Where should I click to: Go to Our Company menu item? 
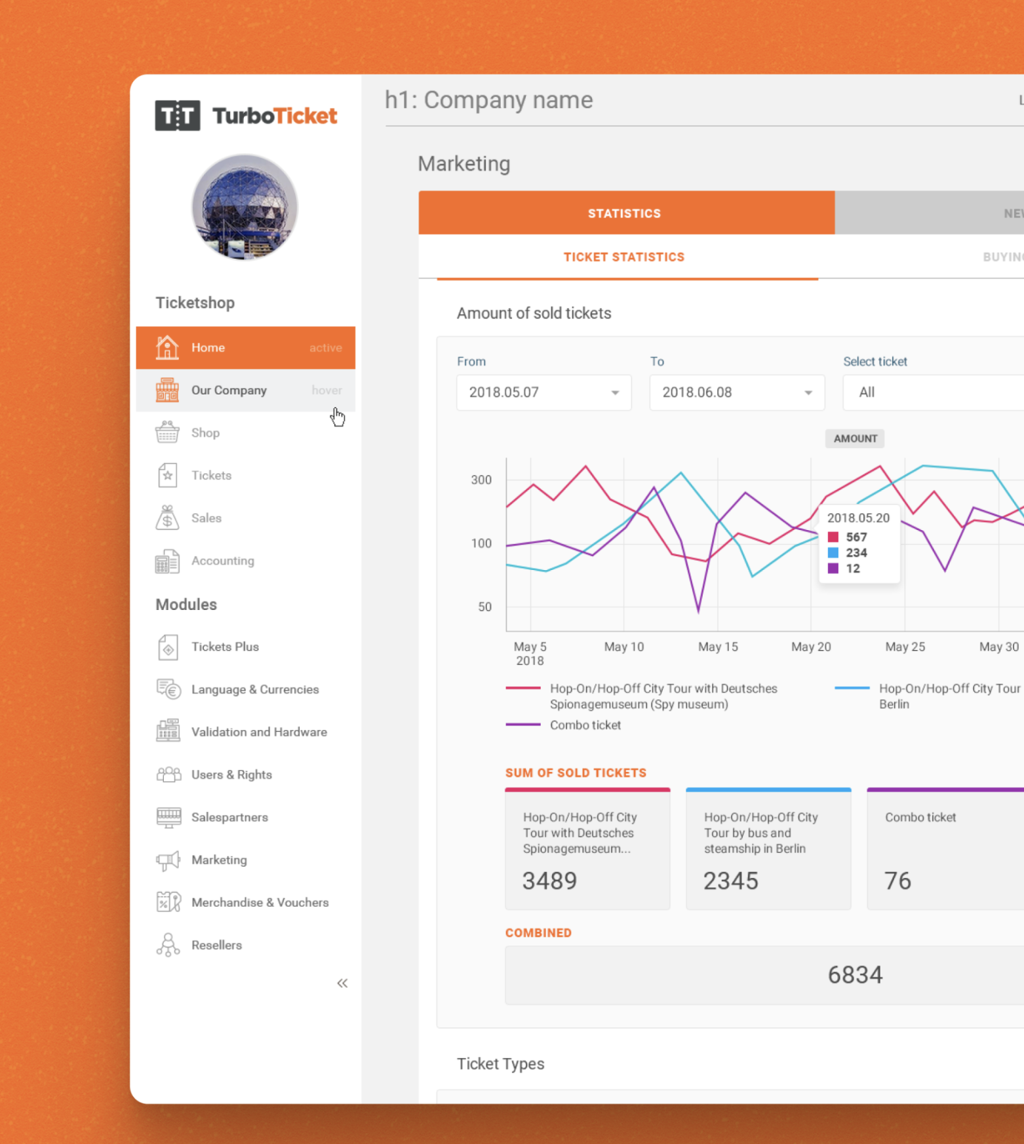click(245, 391)
